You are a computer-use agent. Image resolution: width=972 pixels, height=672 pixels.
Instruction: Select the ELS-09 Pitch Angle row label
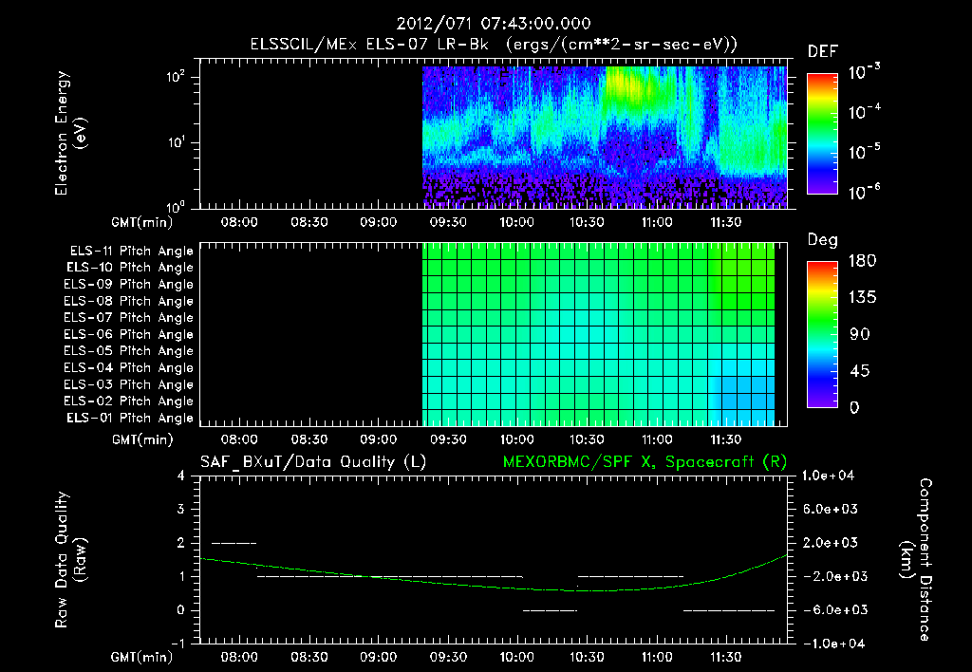point(128,285)
